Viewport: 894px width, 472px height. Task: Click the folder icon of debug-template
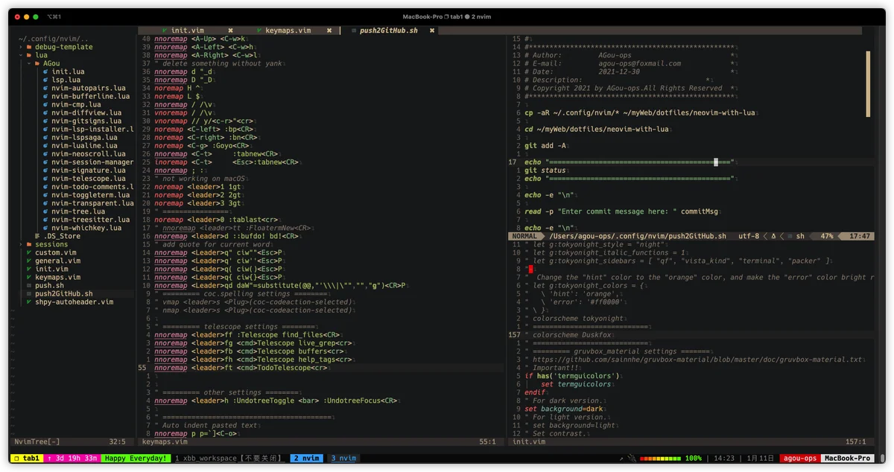tap(29, 47)
